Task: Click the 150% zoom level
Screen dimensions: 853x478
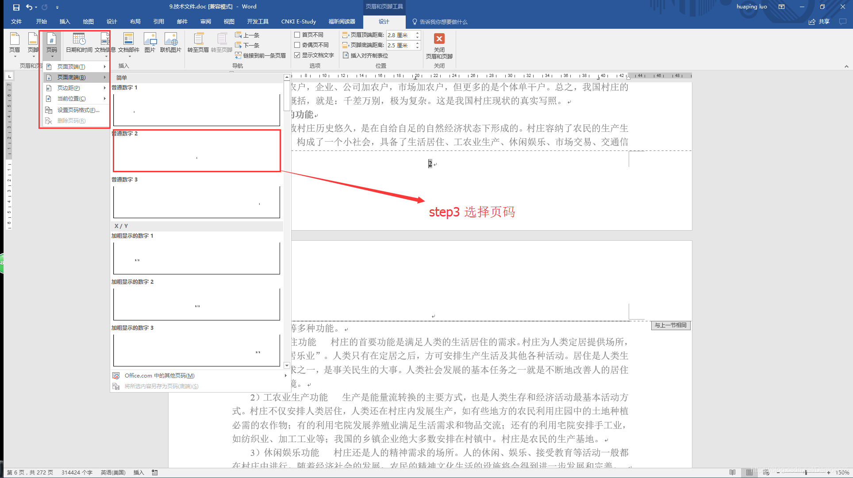Action: [x=842, y=472]
